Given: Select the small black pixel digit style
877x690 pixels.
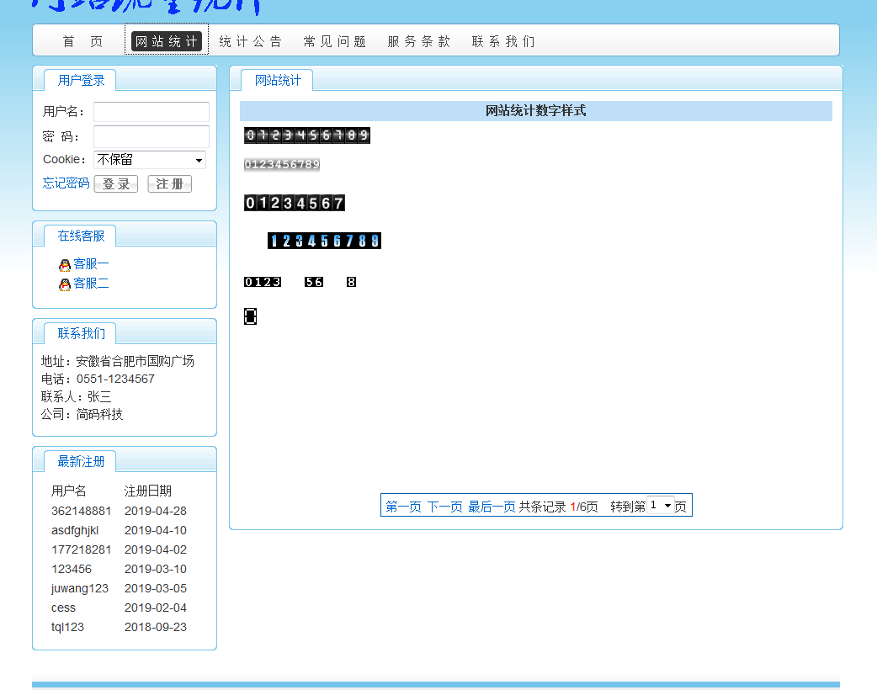Looking at the screenshot, I should coord(263,282).
